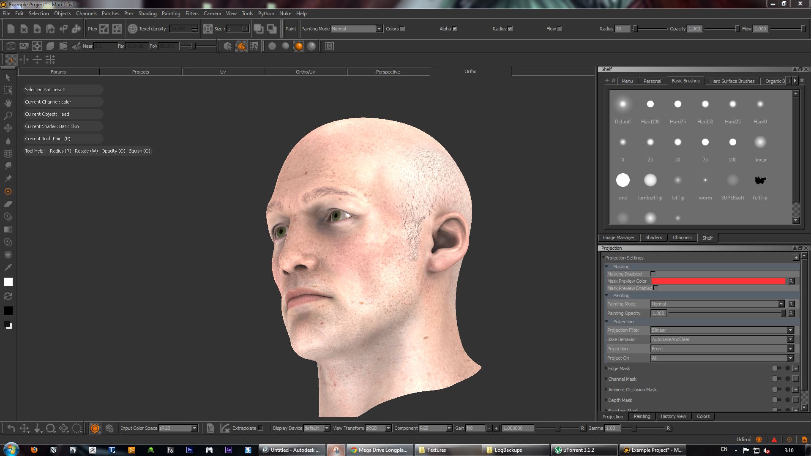Viewport: 811px width, 456px height.
Task: Click the swap foreground/background colors icon
Action: point(8,296)
